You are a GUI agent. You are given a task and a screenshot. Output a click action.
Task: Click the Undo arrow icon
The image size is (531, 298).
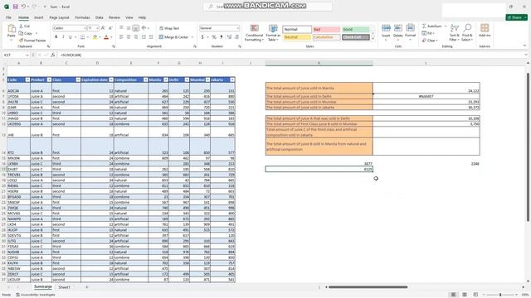coord(23,7)
